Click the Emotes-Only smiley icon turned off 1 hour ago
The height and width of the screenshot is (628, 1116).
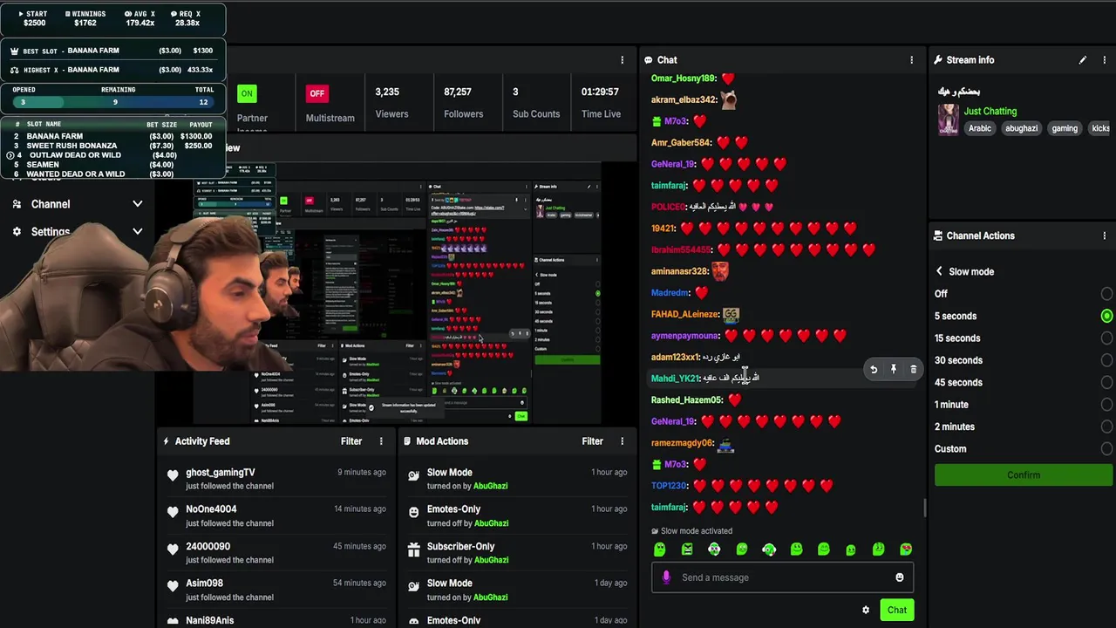click(413, 512)
